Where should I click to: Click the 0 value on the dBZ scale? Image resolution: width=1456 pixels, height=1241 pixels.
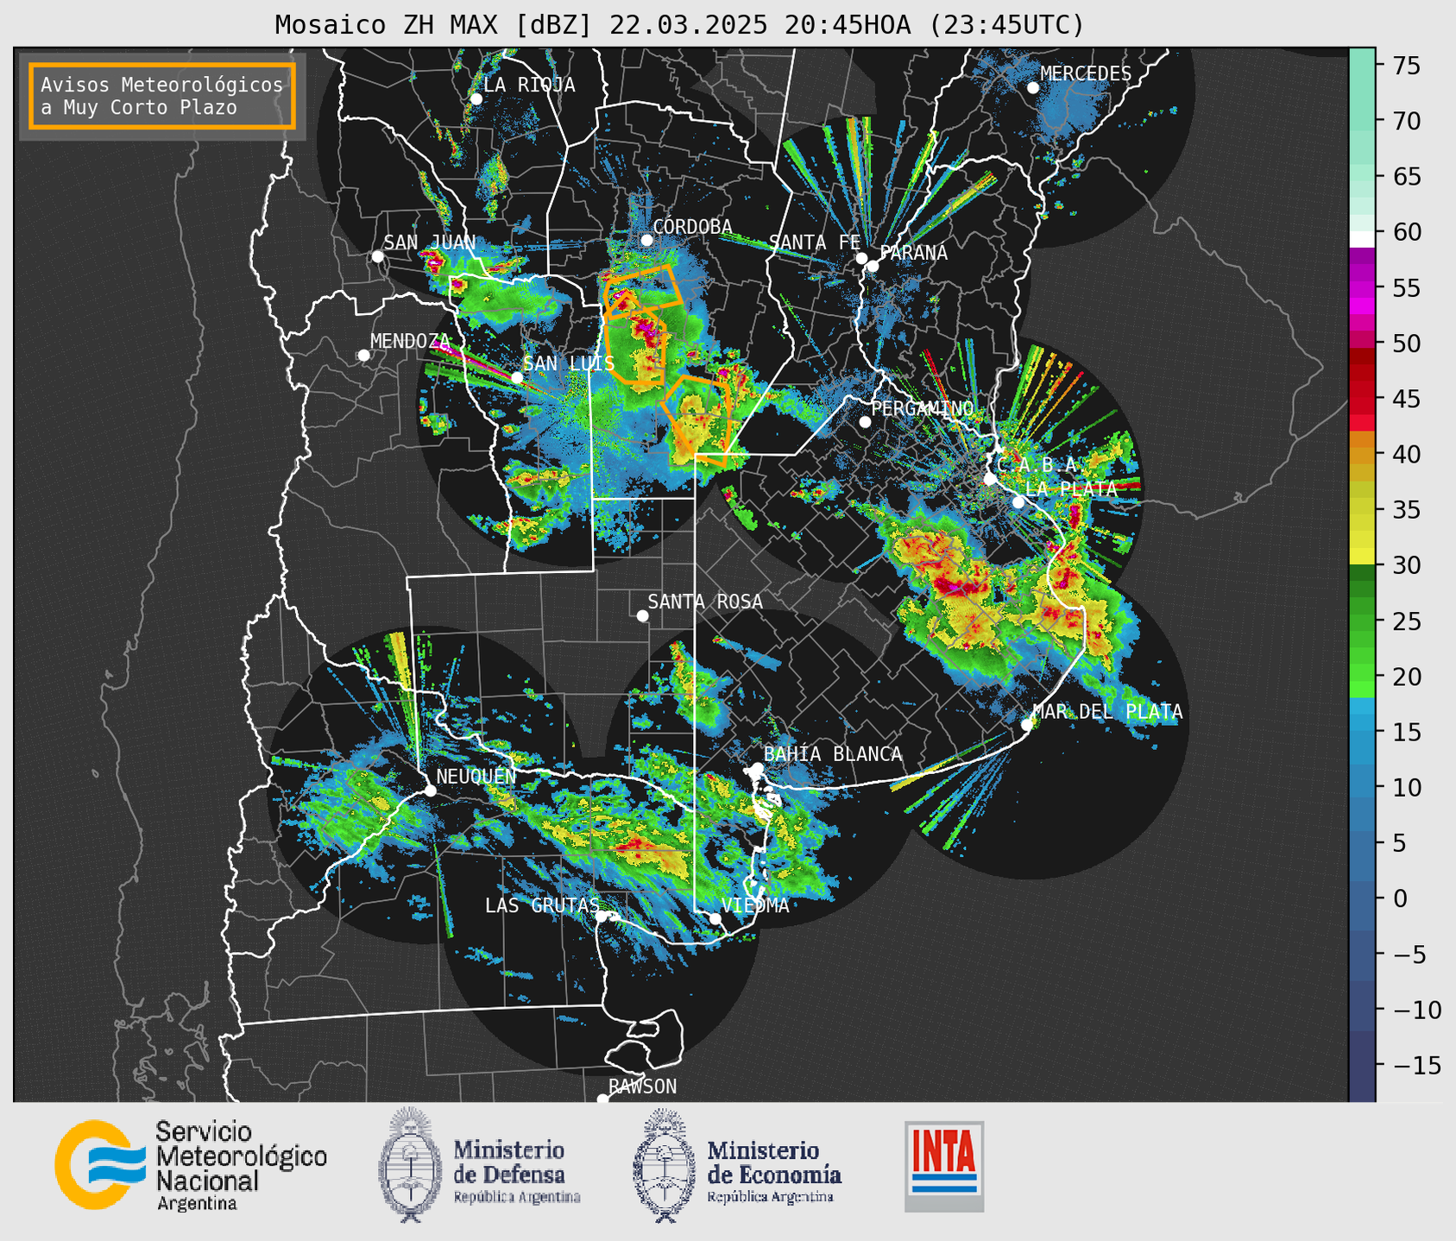[1400, 898]
